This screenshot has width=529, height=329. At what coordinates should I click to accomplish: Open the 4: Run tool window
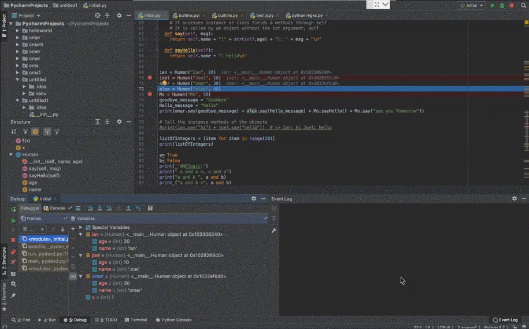coord(47,320)
